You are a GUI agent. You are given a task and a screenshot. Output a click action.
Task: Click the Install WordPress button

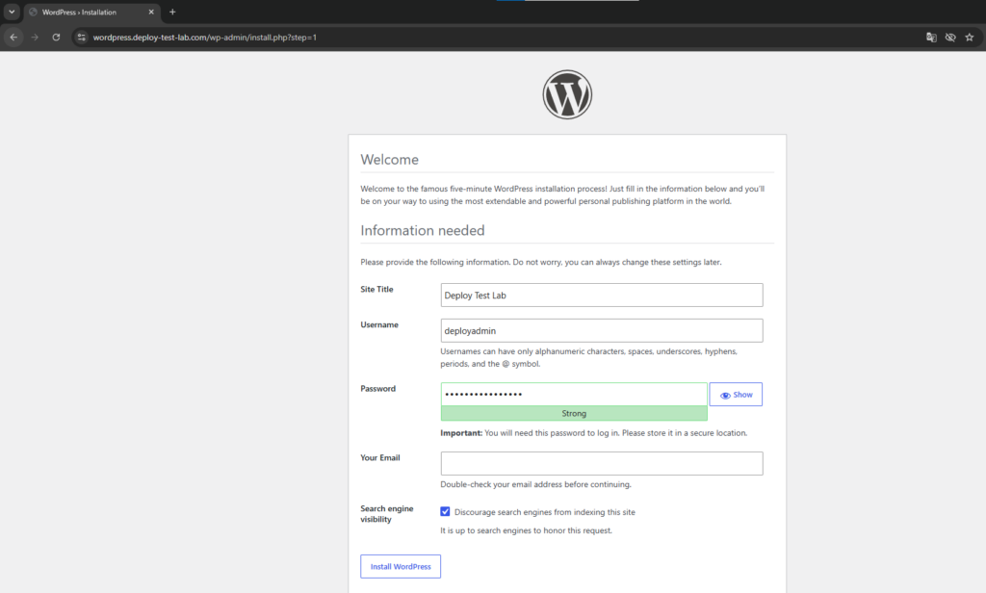(401, 567)
